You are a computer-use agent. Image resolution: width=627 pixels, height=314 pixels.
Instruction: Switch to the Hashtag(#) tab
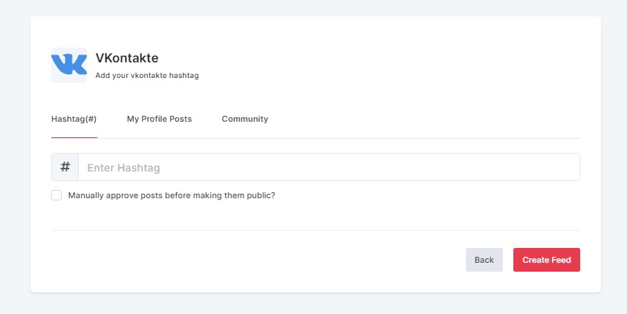tap(74, 119)
